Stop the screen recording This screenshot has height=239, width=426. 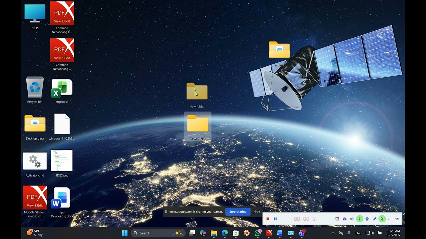click(268, 219)
